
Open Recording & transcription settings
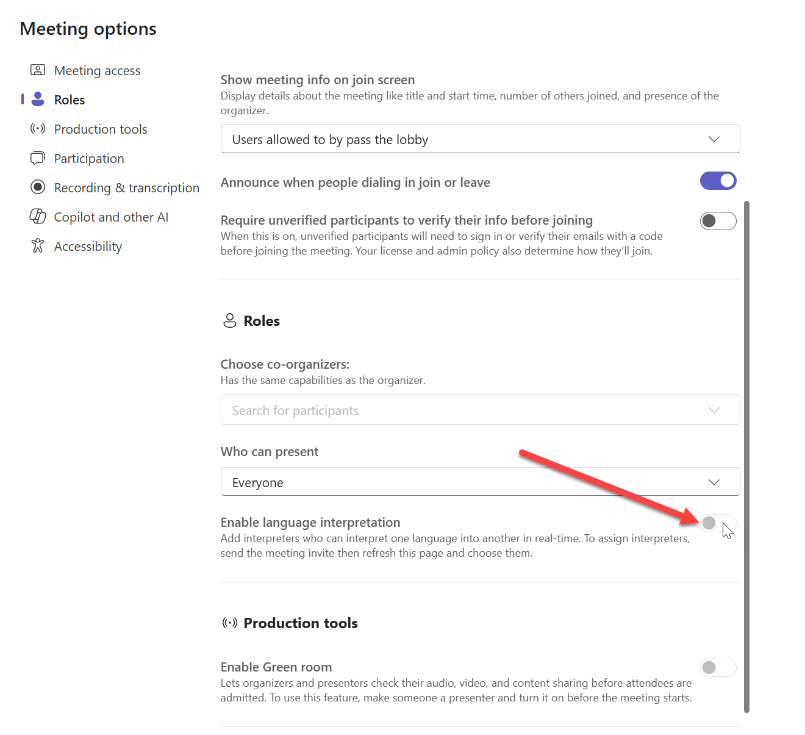126,188
